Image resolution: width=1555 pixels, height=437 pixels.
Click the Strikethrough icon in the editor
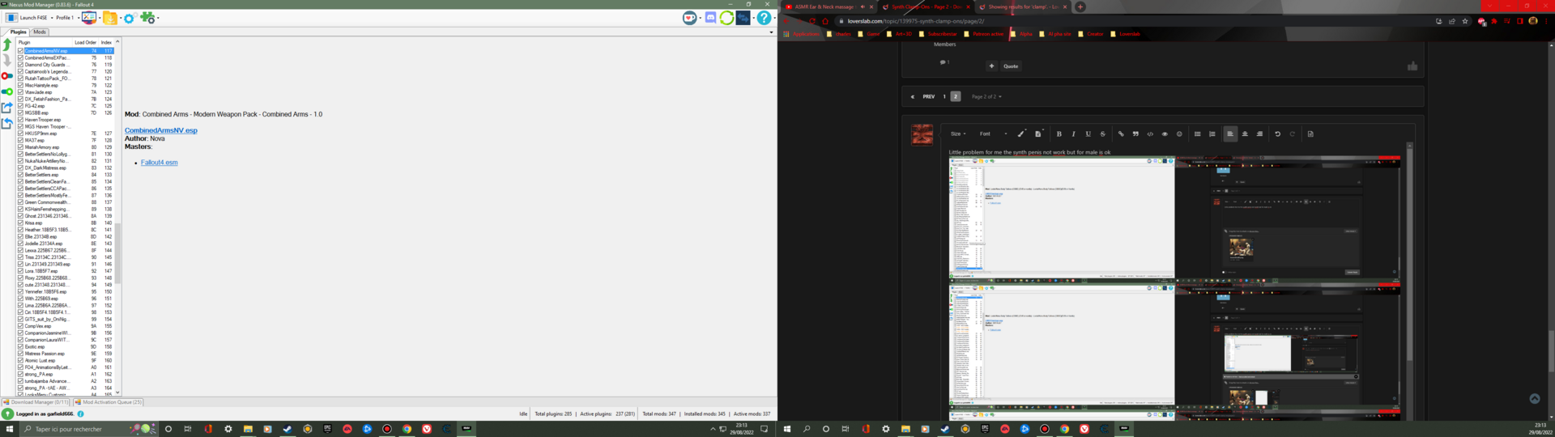tap(1102, 134)
